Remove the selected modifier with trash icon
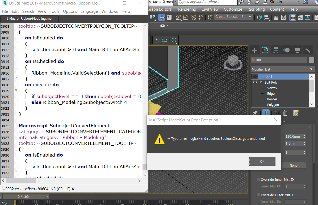Screen dimensions: 318x205 [x=285, y=113]
